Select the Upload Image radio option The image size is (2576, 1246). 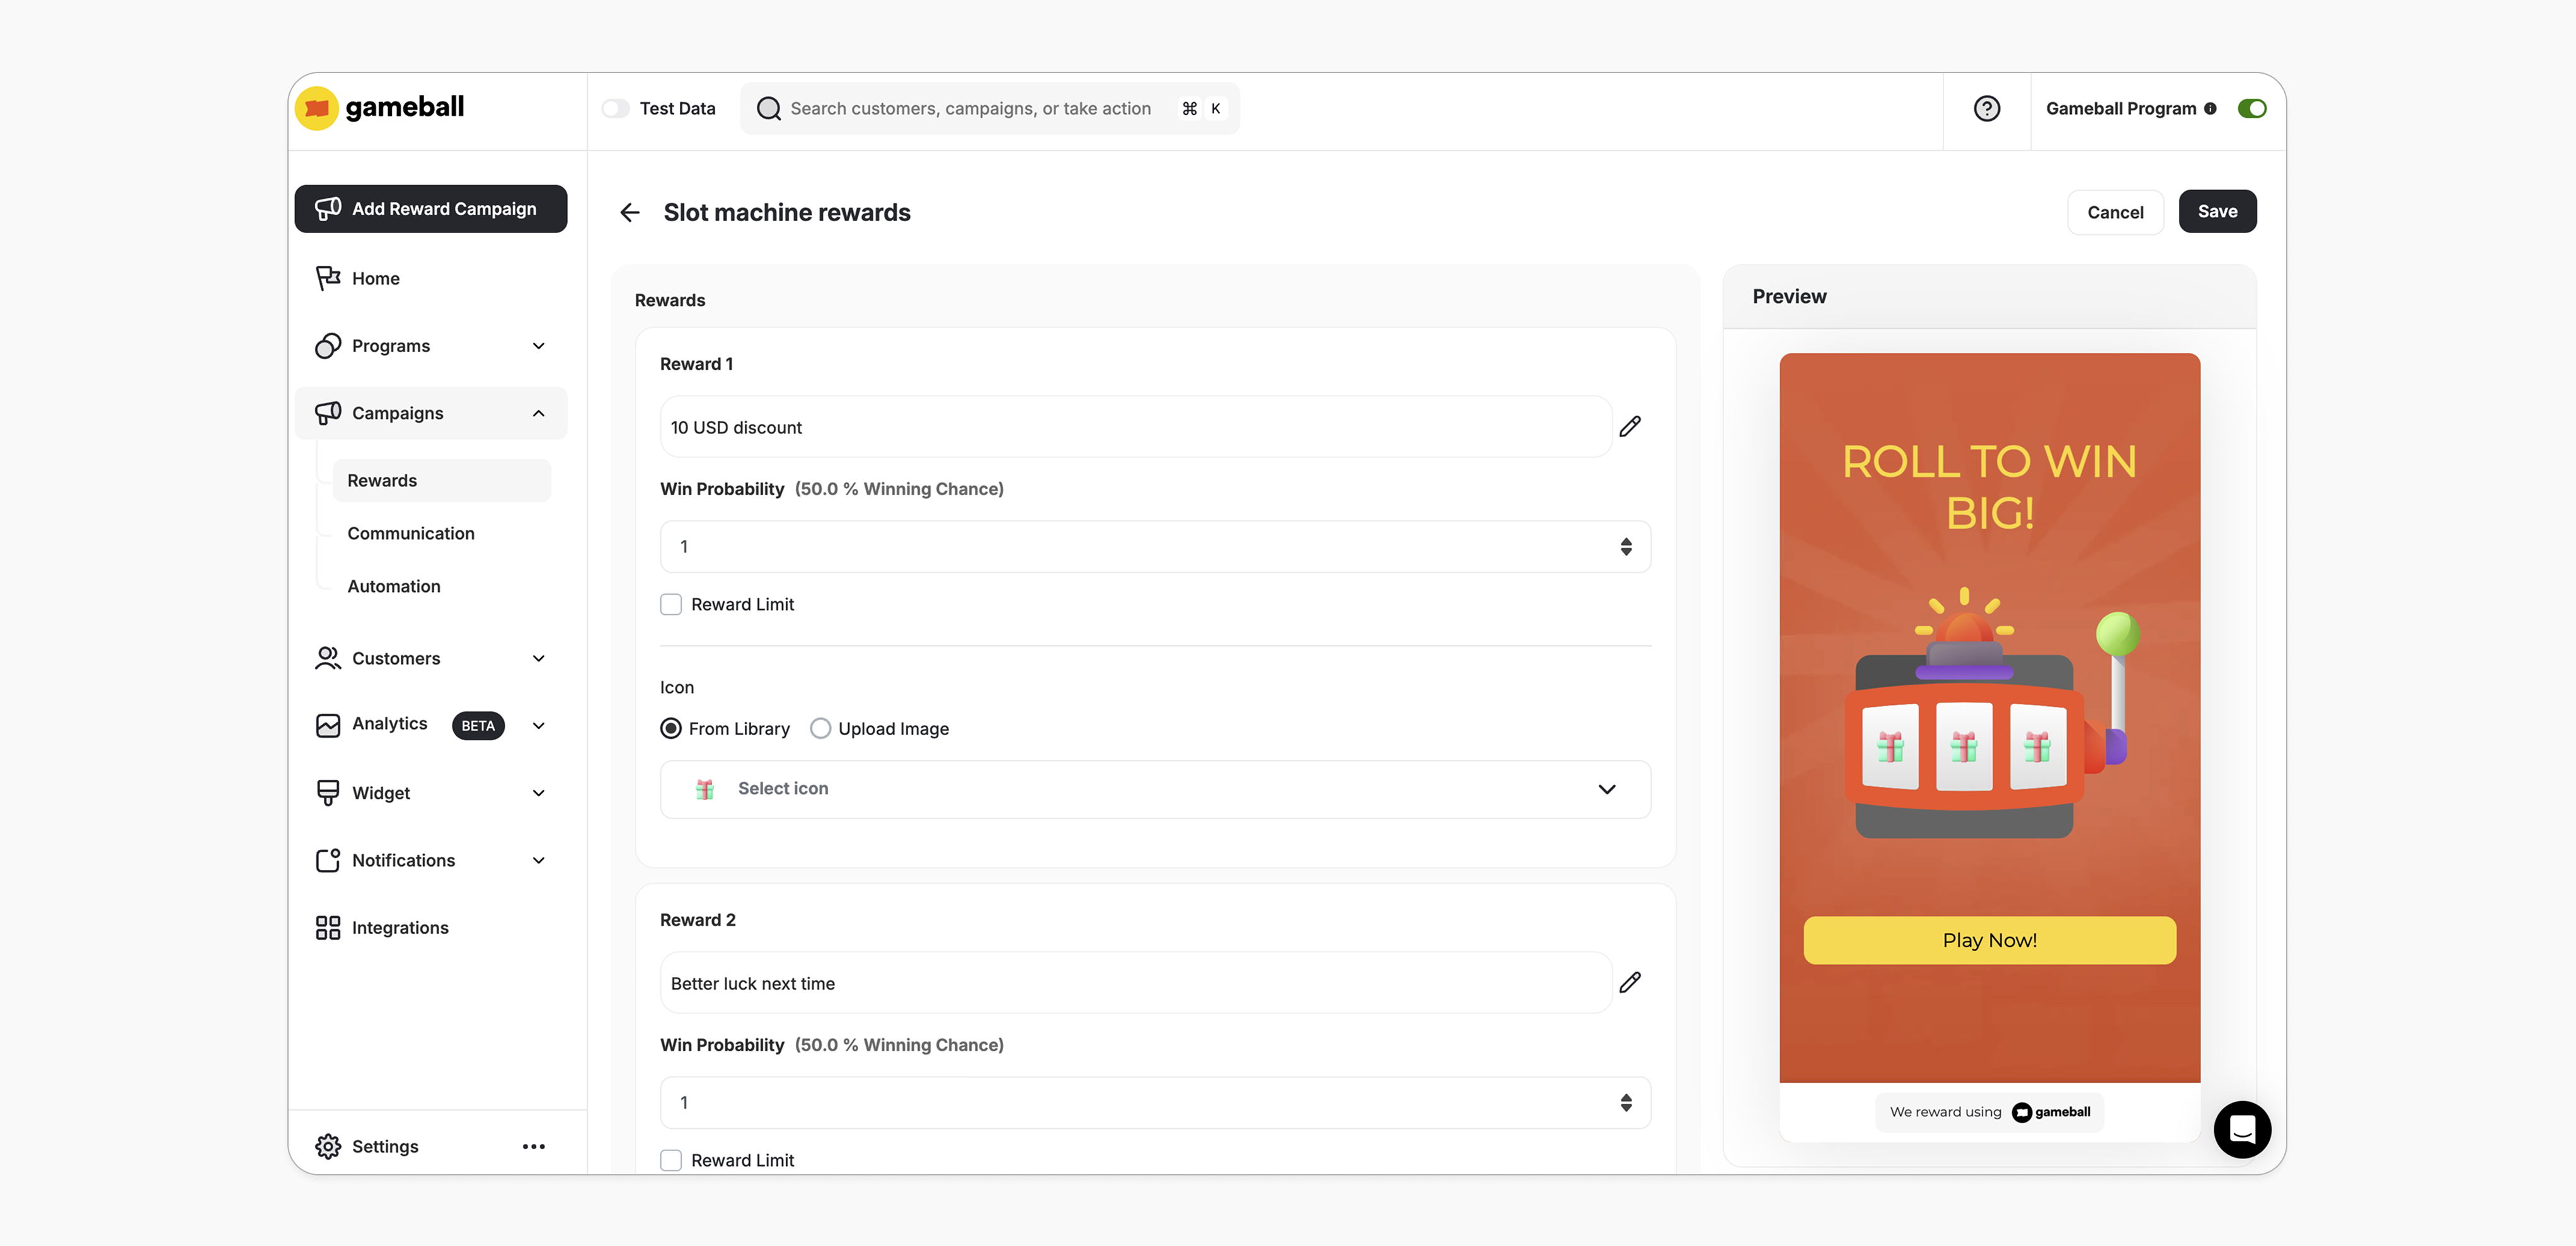(820, 728)
